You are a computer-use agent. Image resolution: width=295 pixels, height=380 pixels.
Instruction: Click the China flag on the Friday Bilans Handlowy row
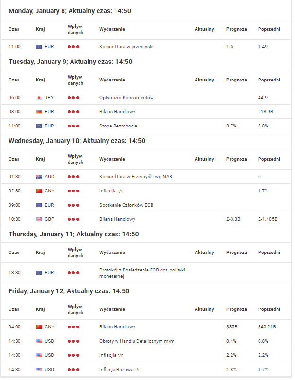[x=39, y=327]
